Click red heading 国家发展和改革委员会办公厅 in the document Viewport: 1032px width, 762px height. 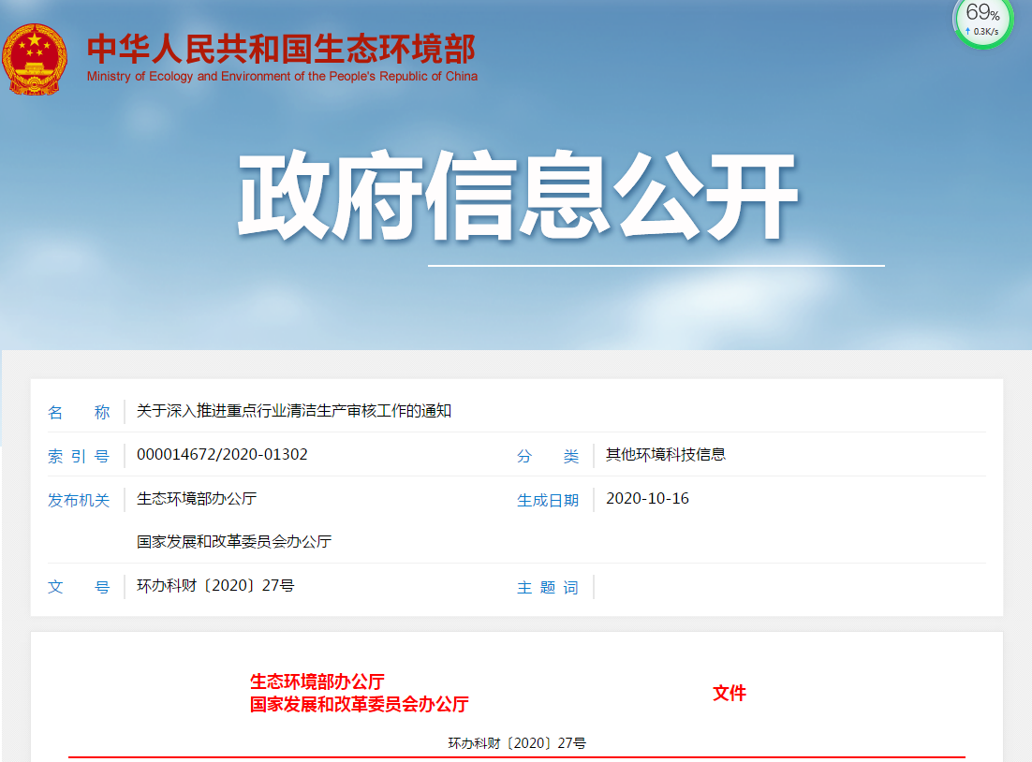pos(360,705)
